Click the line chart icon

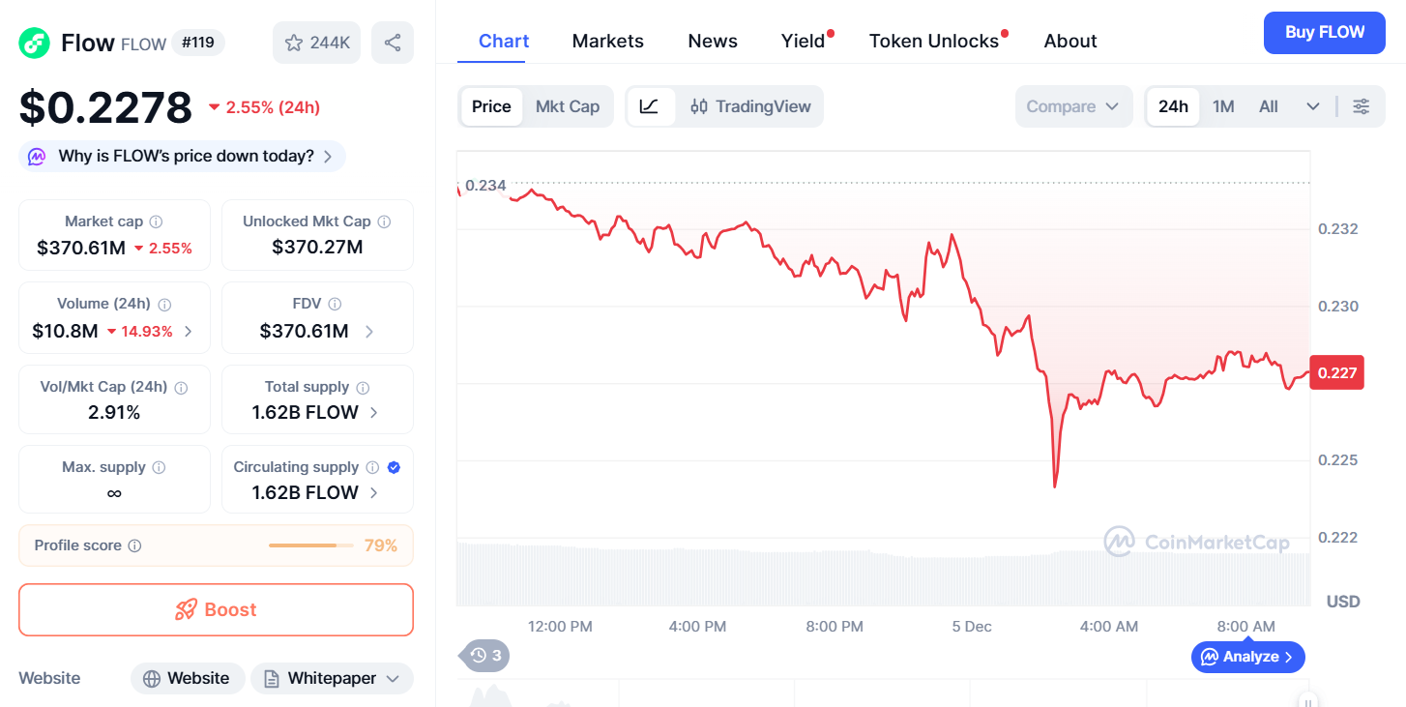(x=650, y=106)
